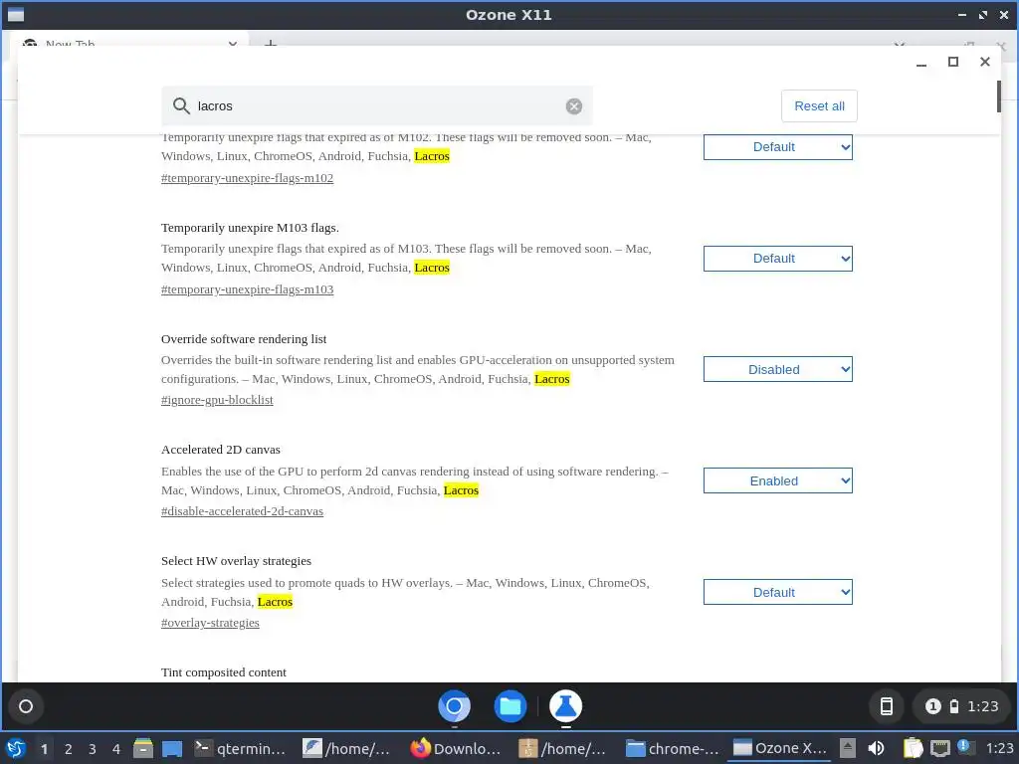The height and width of the screenshot is (764, 1019).
Task: Select the Tint composited content title
Action: [224, 672]
